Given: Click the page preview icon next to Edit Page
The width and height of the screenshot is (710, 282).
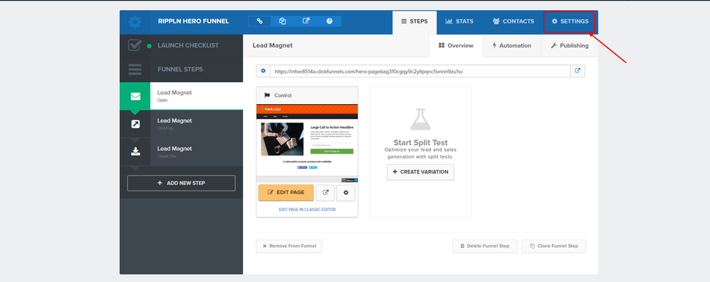Looking at the screenshot, I should 325,193.
